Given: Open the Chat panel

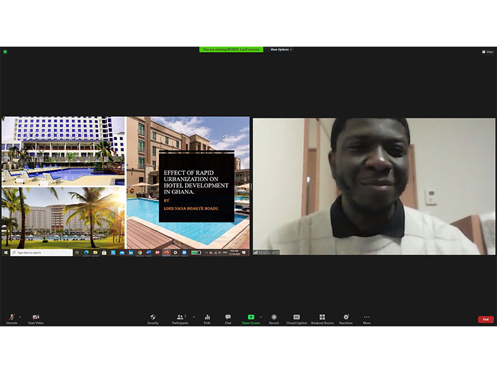Looking at the screenshot, I should (228, 318).
